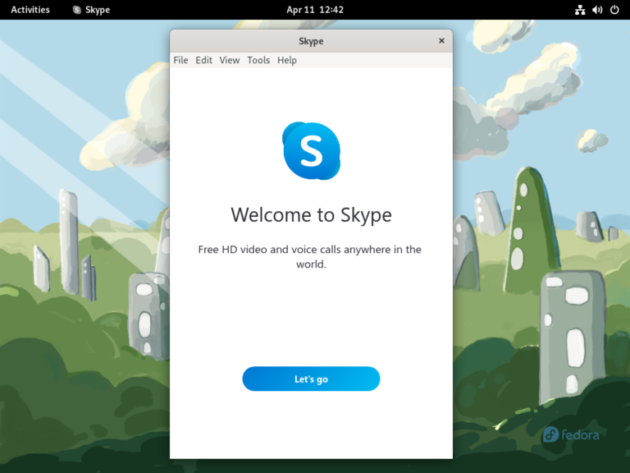Open the clock showing Apr 11 12:42
Screen dimensions: 630x473
point(315,10)
